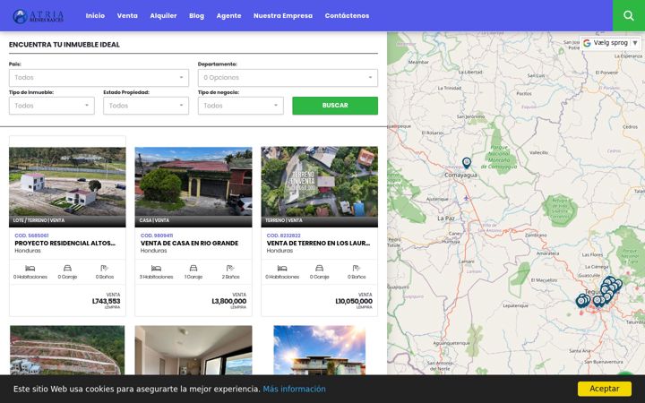Screen dimensions: 645x403
Task: Click the price L3,800,000
Action: coord(229,302)
